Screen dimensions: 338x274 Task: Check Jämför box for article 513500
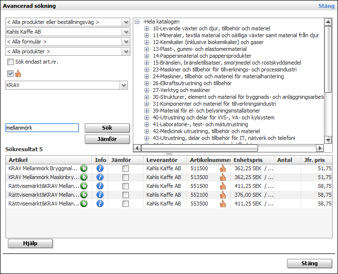click(x=125, y=177)
